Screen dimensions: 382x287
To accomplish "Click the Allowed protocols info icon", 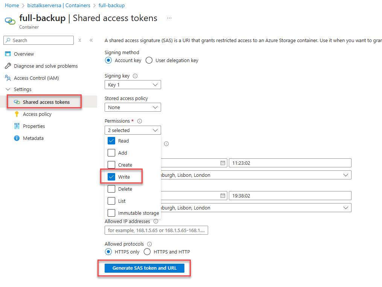I will (149, 244).
